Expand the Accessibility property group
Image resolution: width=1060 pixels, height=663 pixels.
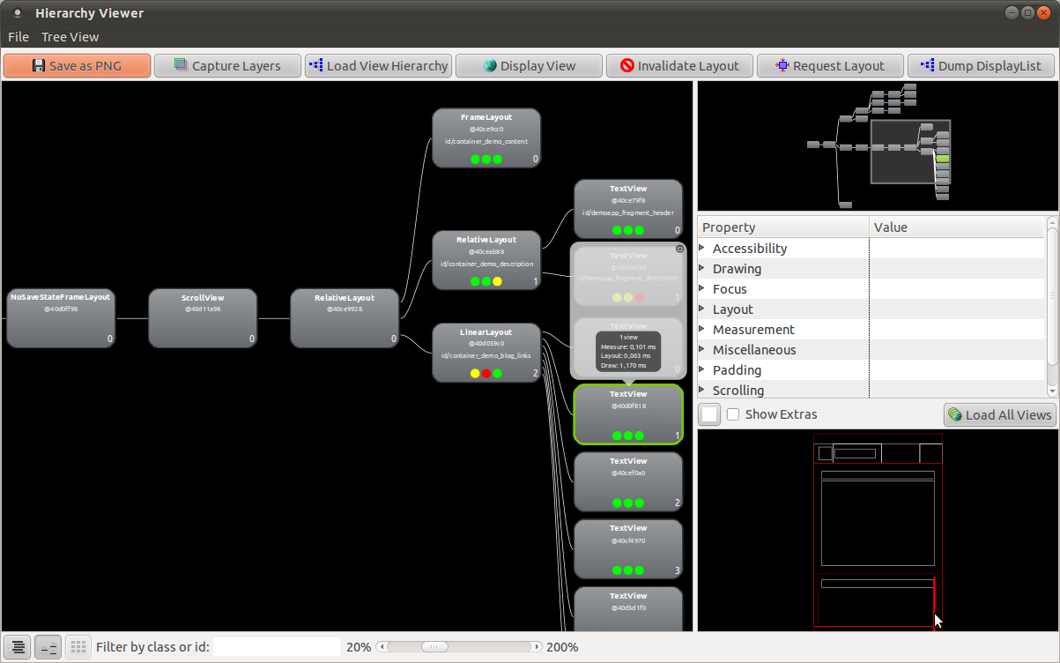coord(702,249)
